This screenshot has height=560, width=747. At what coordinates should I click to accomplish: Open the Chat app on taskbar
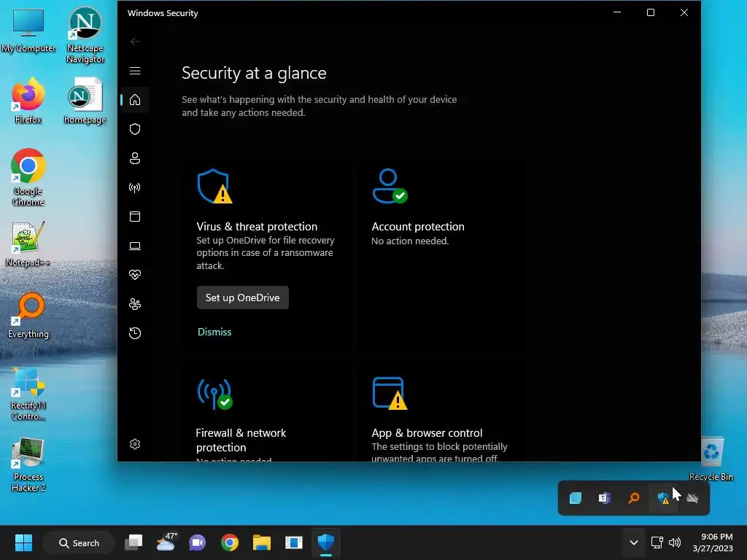click(x=197, y=542)
